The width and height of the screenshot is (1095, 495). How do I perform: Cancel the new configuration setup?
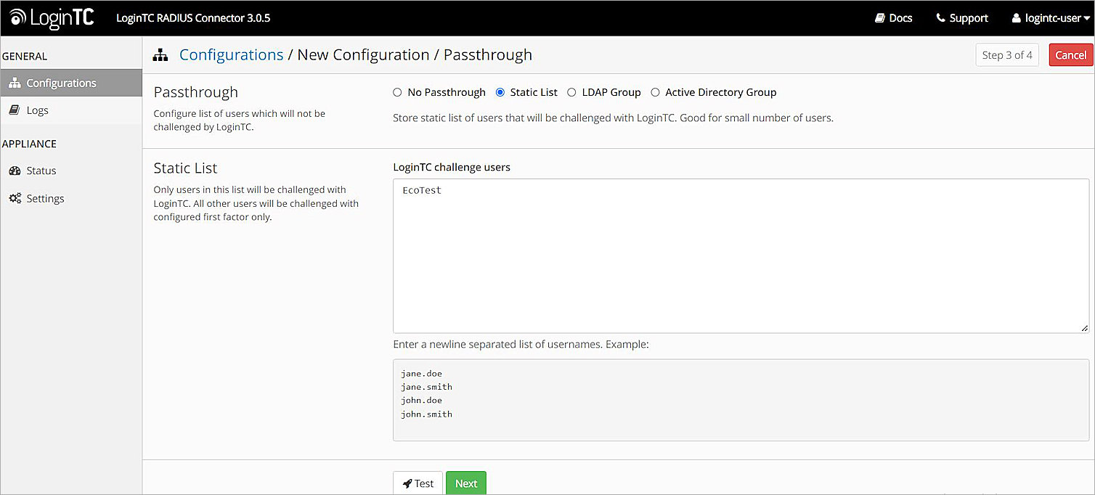pos(1070,54)
